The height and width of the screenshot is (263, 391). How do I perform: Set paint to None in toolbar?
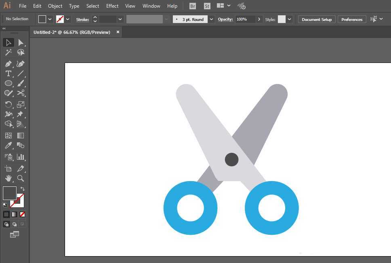click(23, 215)
